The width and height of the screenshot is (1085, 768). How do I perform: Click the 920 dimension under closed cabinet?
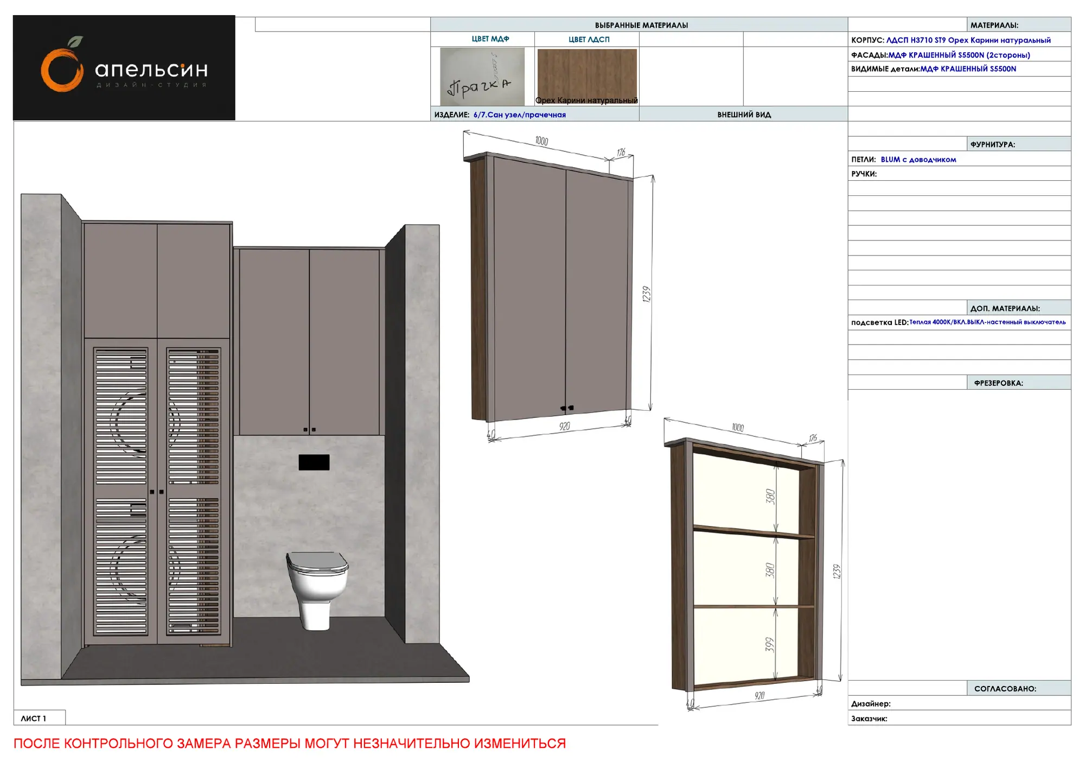[x=564, y=427]
